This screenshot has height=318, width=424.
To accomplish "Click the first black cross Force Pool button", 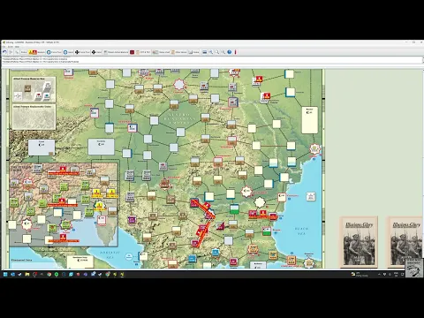I will coord(82,52).
